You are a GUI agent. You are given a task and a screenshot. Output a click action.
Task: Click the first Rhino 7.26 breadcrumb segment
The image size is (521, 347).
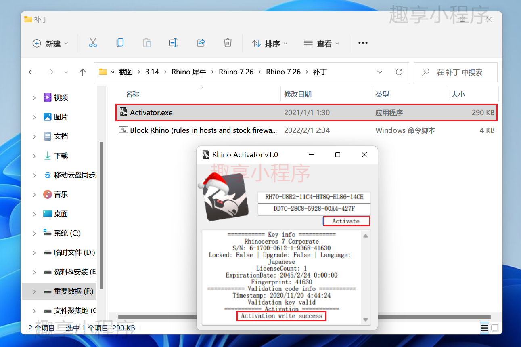[236, 72]
